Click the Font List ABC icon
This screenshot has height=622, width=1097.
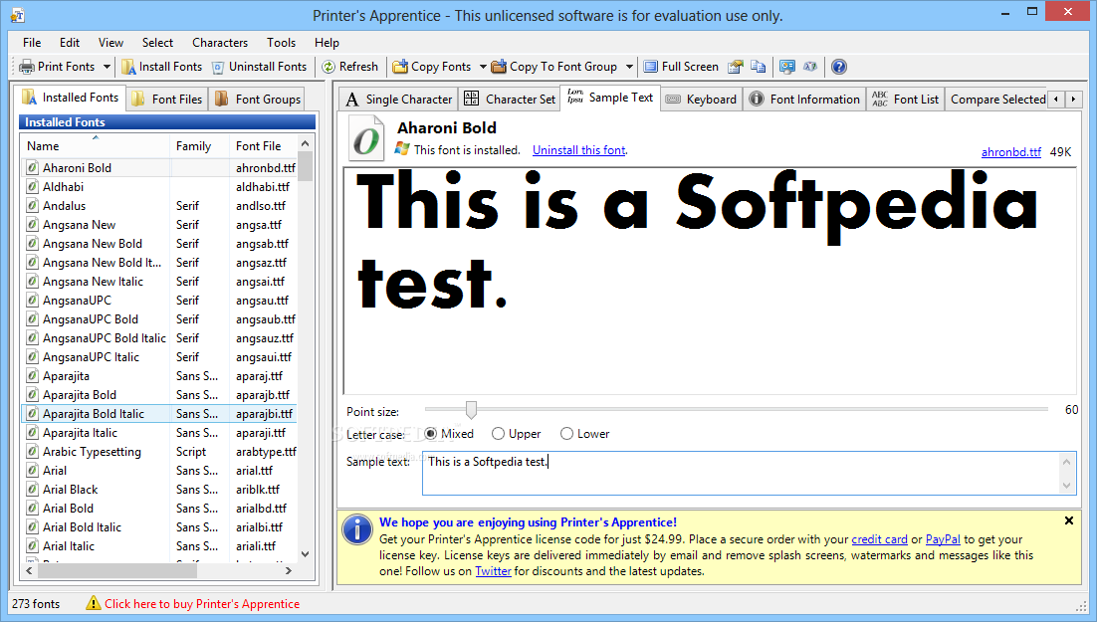coord(879,99)
